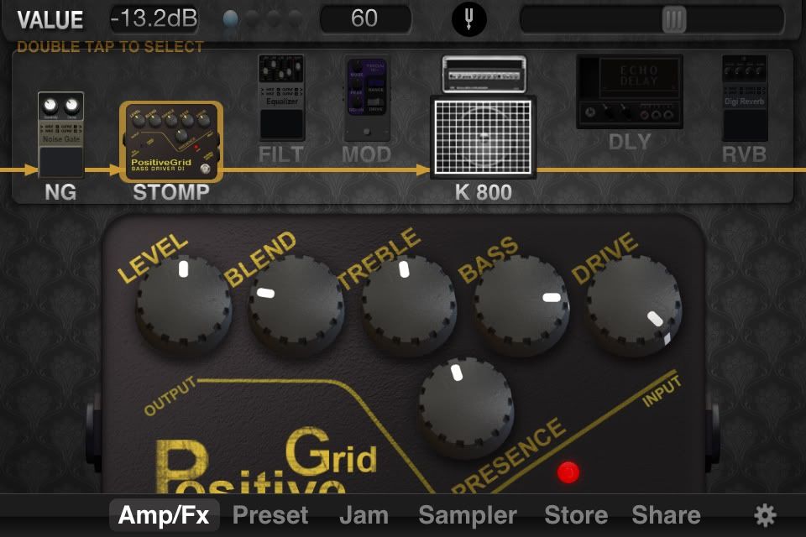Click the BLEND knob

[x=296, y=305]
